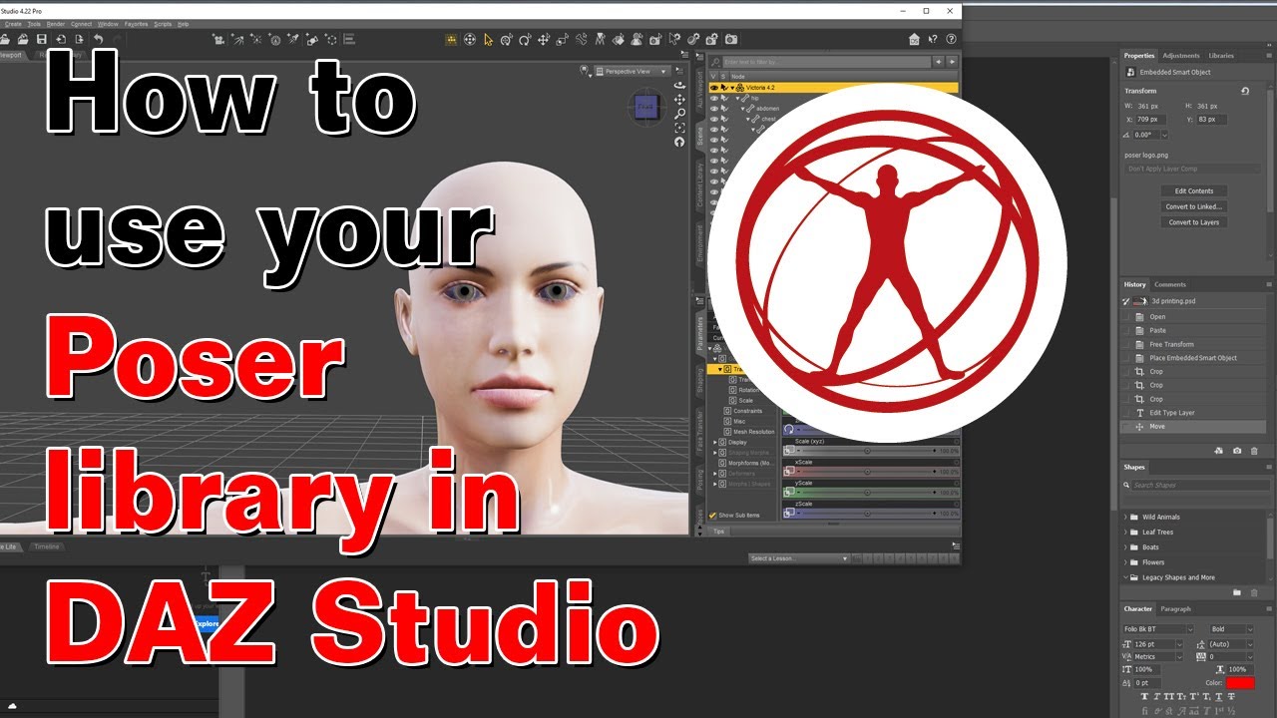Screen dimensions: 1277x718
Task: Open the rotation angle dropdown in Transform
Action: click(x=1164, y=135)
